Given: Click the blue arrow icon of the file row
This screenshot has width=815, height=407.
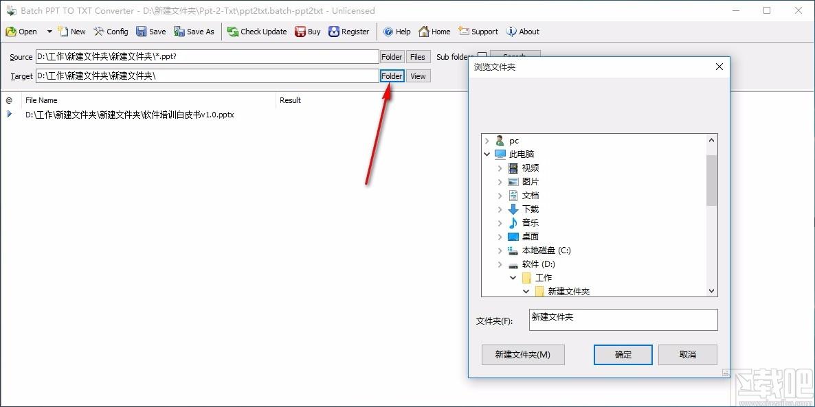Looking at the screenshot, I should pos(10,114).
